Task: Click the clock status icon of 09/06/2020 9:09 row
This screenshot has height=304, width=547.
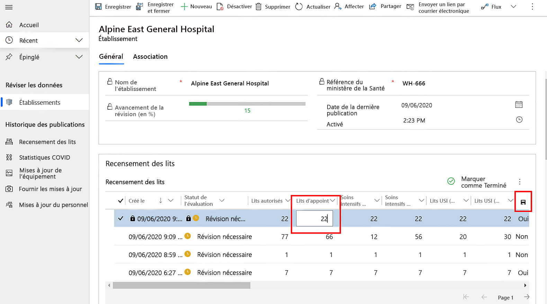Action: click(188, 236)
